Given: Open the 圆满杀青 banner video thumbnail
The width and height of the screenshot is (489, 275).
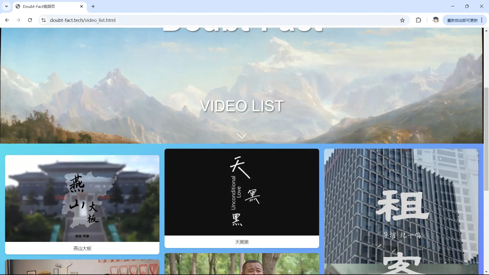Looking at the screenshot, I should click(82, 267).
